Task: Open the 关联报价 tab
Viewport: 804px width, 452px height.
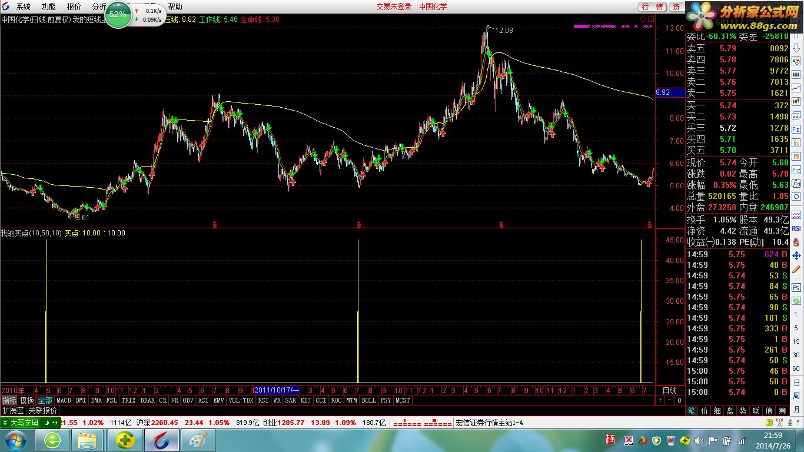Action: [43, 410]
